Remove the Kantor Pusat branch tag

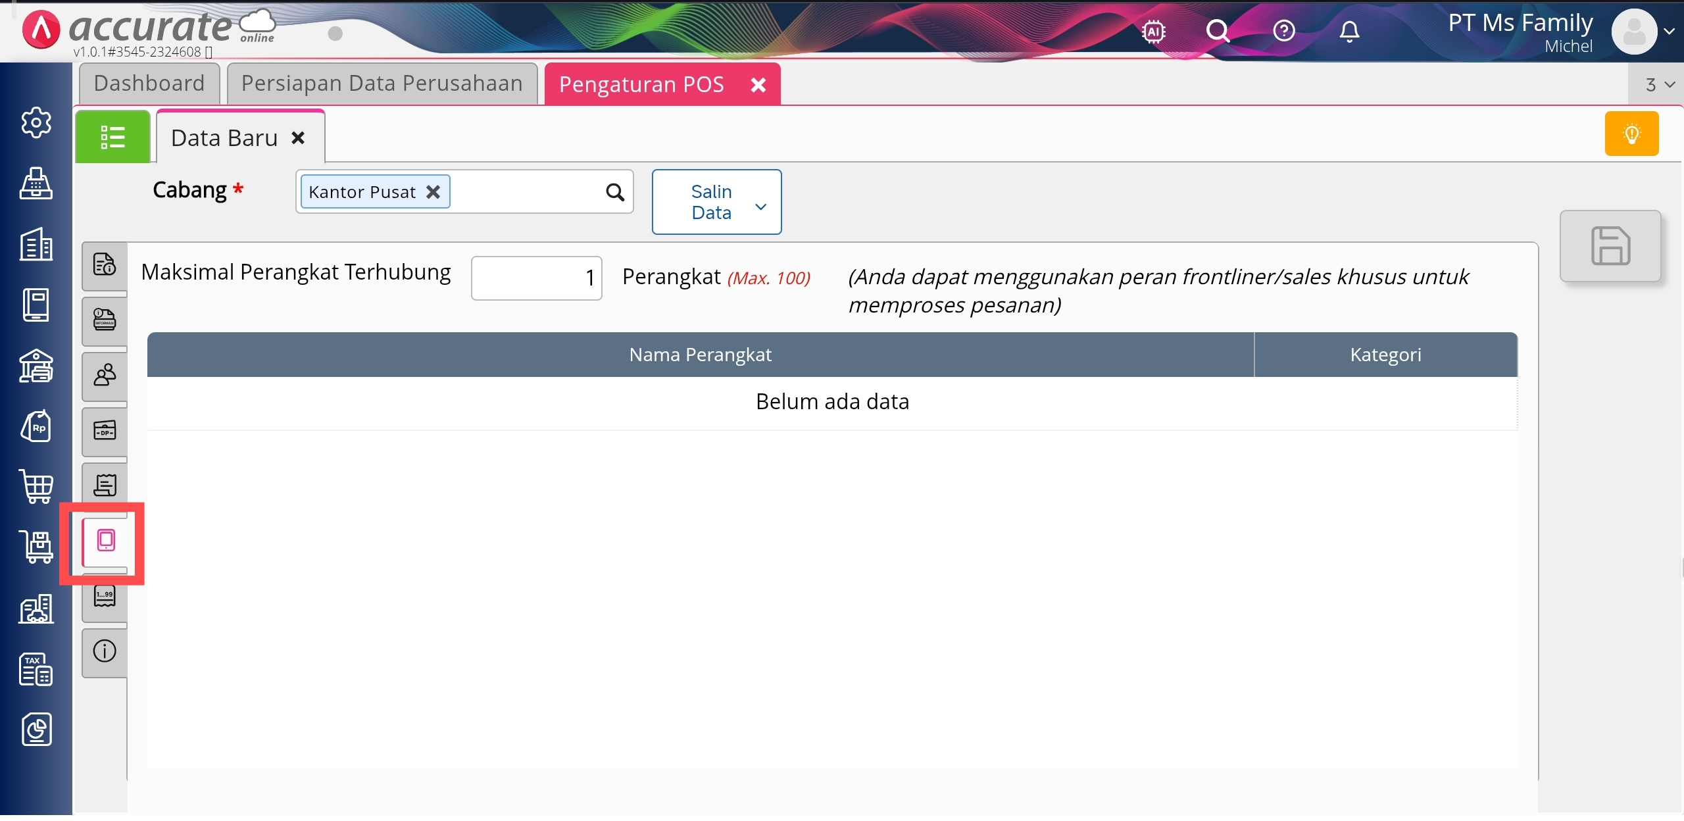(x=433, y=192)
